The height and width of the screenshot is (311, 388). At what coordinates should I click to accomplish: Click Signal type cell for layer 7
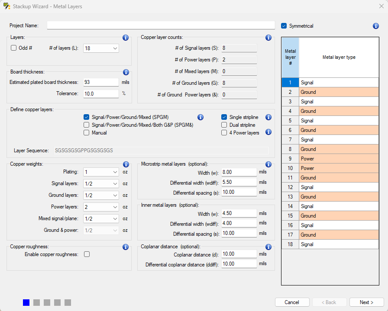[339, 140]
